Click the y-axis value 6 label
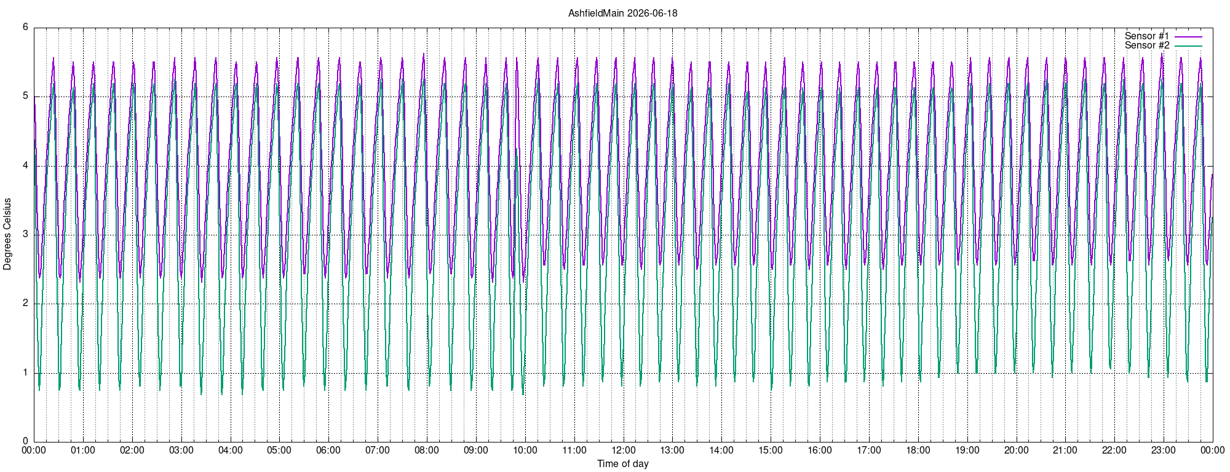The height and width of the screenshot is (472, 1230). pyautogui.click(x=25, y=27)
